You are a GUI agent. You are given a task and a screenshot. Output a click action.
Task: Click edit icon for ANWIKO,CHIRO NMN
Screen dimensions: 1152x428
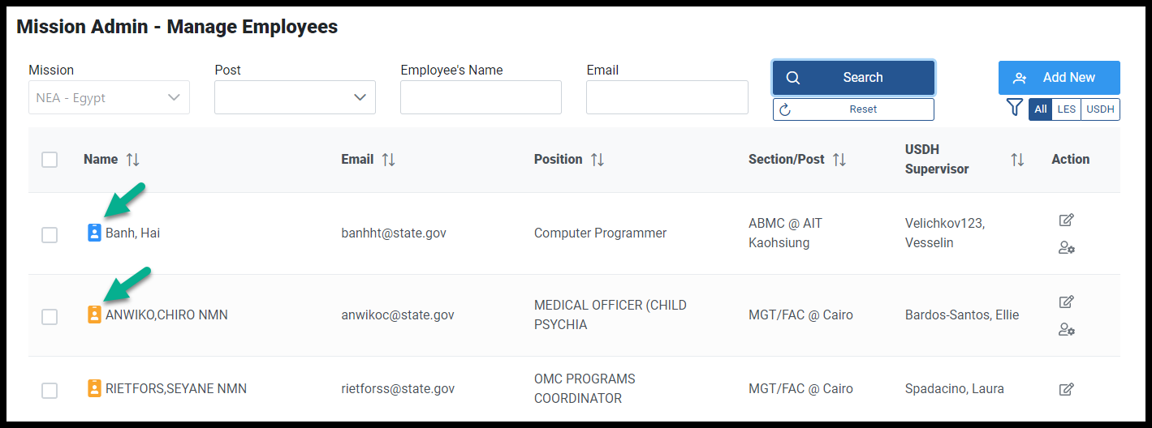[x=1067, y=302]
